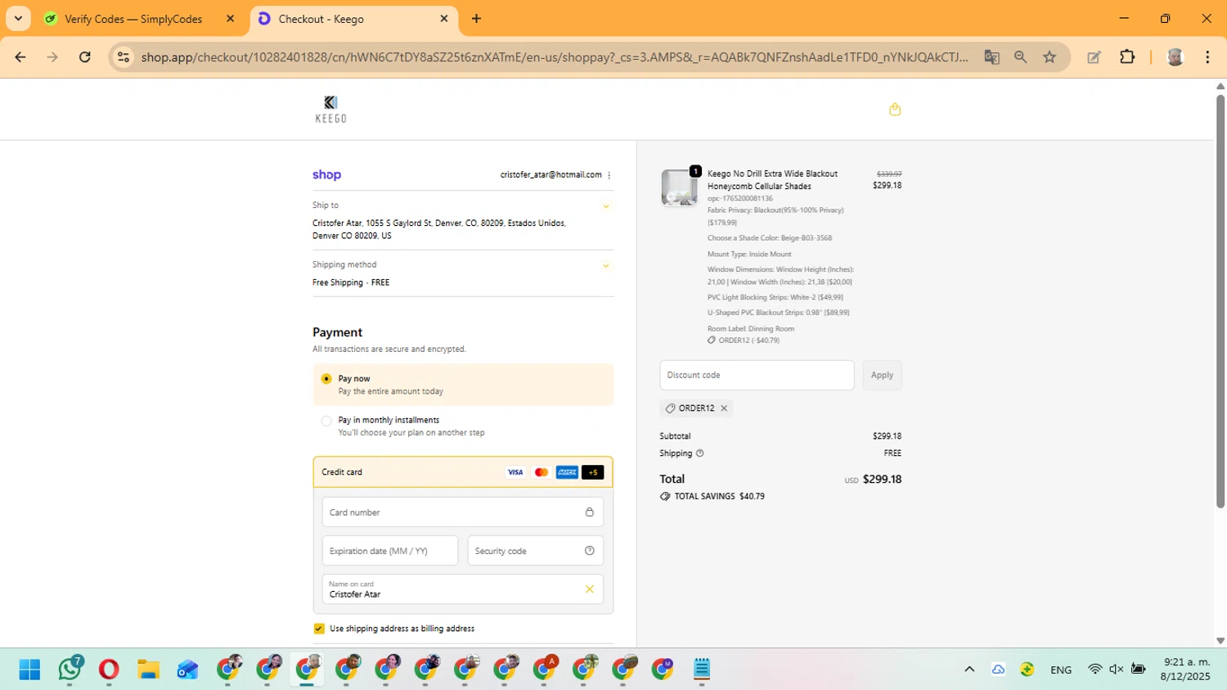Screen dimensions: 1227x690
Task: Open WhatsApp from the taskbar
Action: point(70,670)
